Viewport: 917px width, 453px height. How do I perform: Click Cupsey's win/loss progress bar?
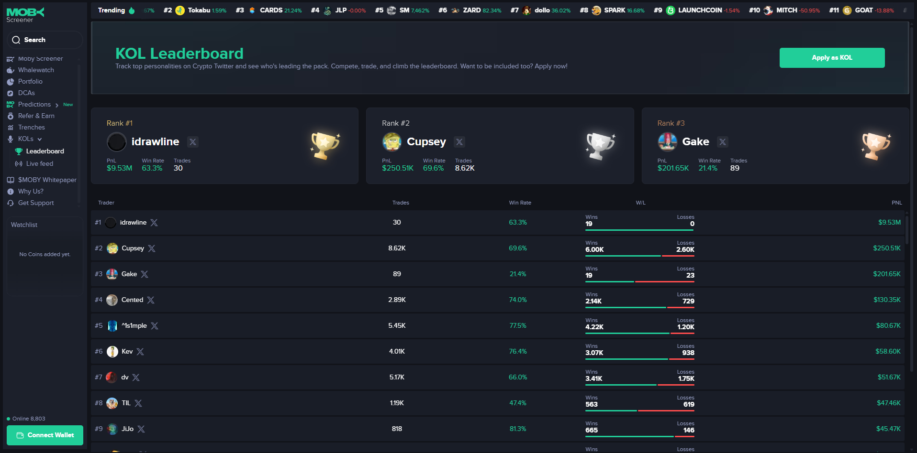[639, 256]
